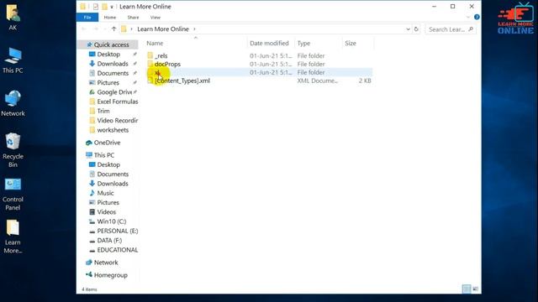
Task: Switch to Large icons view in status bar
Action: 475,289
